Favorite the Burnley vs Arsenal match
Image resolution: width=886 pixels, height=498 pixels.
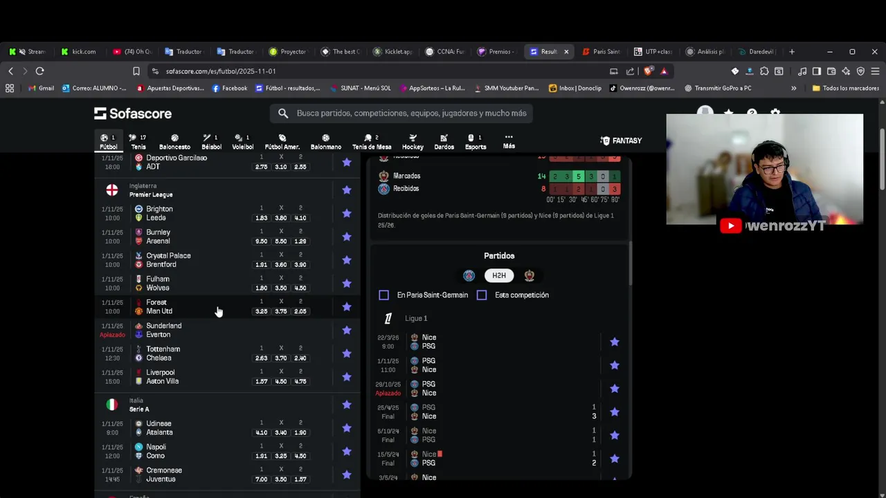(347, 237)
